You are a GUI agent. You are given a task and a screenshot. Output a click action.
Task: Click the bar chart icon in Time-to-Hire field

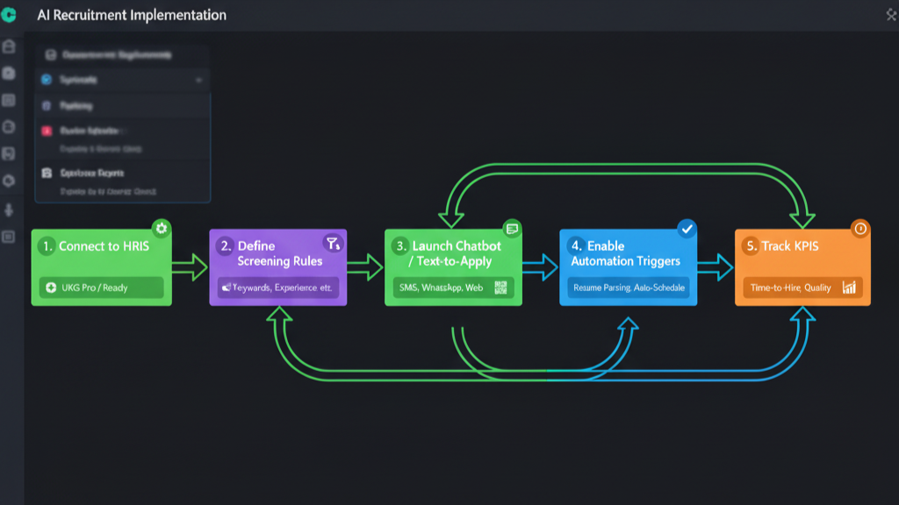[x=849, y=288]
